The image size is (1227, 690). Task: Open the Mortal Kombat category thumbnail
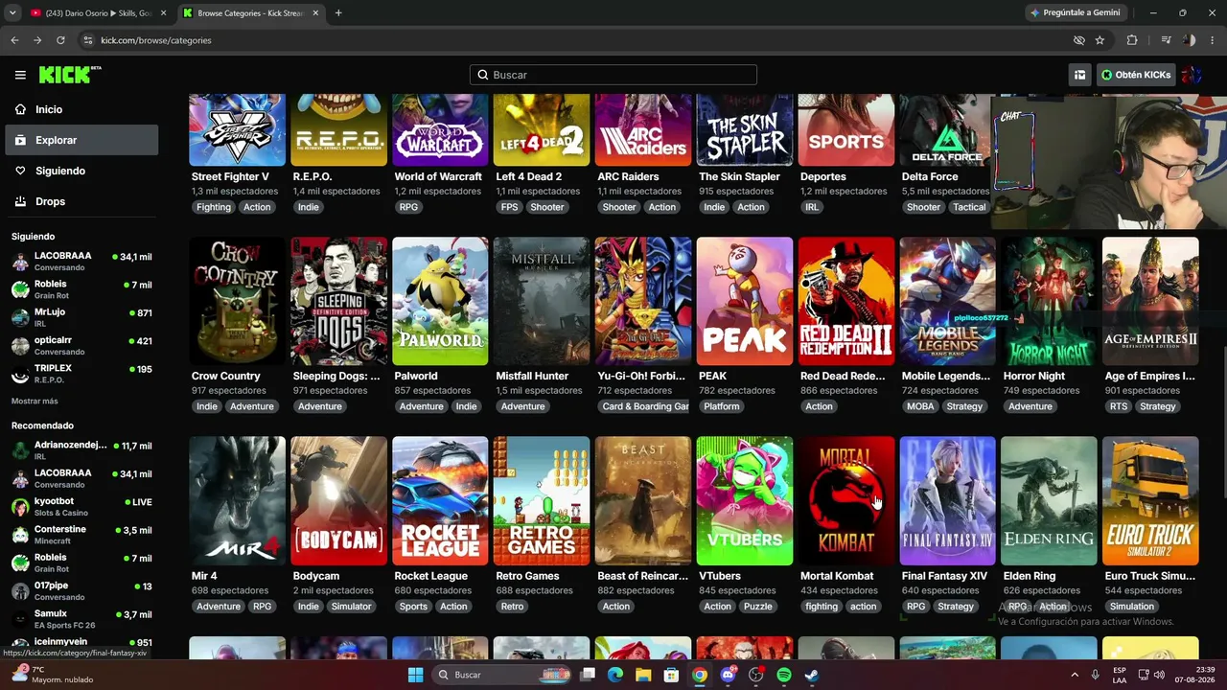tap(846, 501)
